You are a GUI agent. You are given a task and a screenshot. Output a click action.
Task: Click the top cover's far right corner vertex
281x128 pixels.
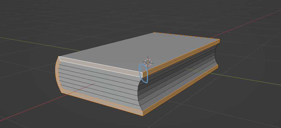click(x=219, y=40)
